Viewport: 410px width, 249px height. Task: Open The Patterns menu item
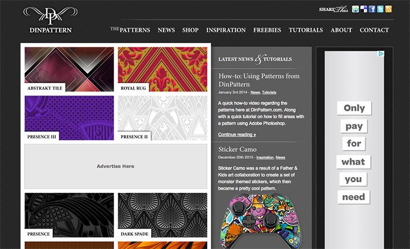click(x=130, y=30)
